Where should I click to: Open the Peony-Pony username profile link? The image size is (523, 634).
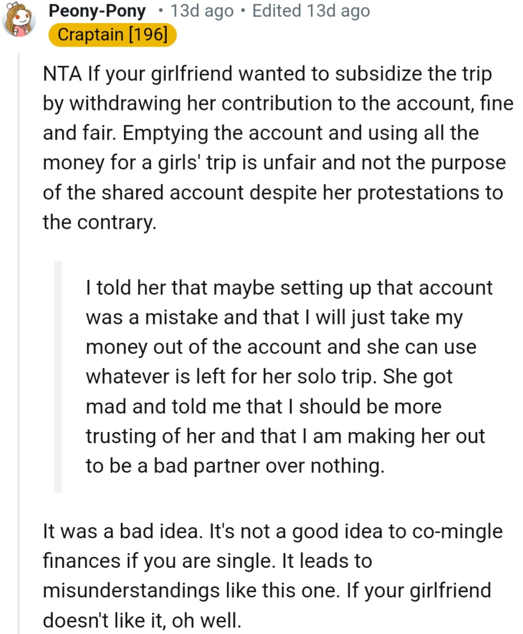click(x=97, y=11)
